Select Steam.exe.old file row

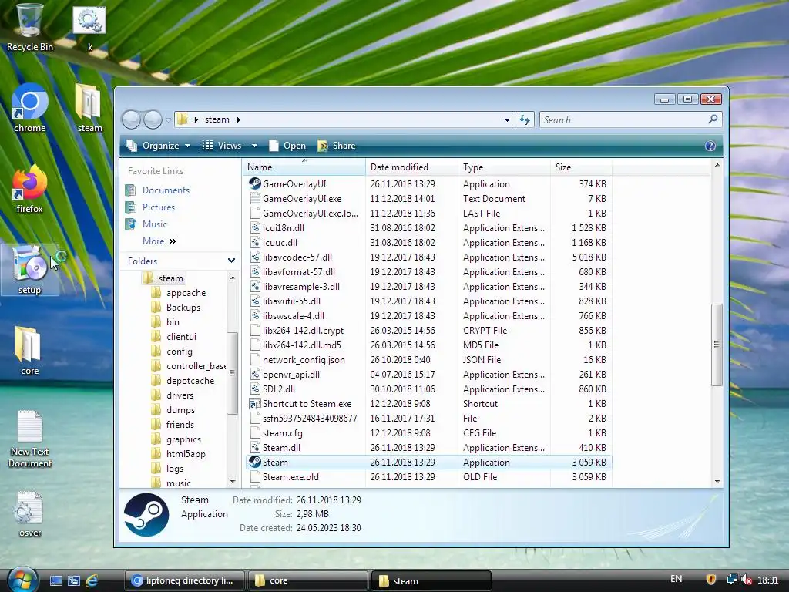tap(428, 476)
